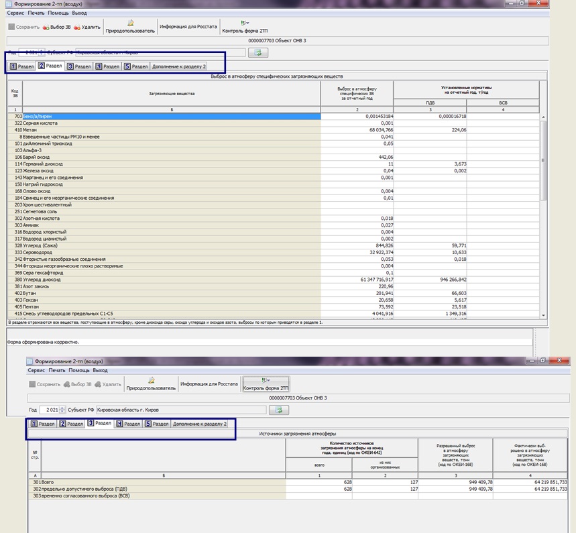The width and height of the screenshot is (576, 533).
Task: Select tab 4 Раздел in lower window
Action: pyautogui.click(x=127, y=424)
